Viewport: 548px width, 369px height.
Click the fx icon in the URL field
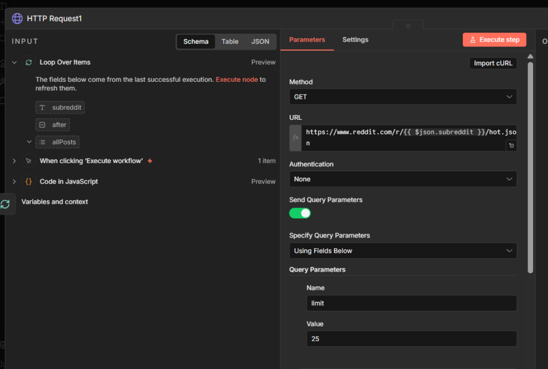click(295, 137)
